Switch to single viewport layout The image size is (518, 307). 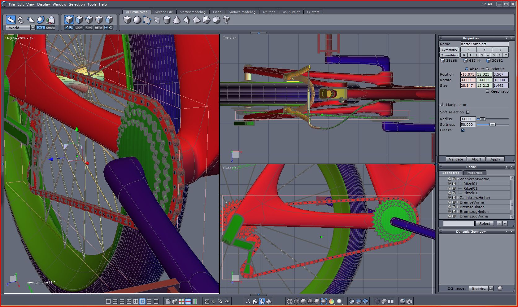[x=108, y=301]
